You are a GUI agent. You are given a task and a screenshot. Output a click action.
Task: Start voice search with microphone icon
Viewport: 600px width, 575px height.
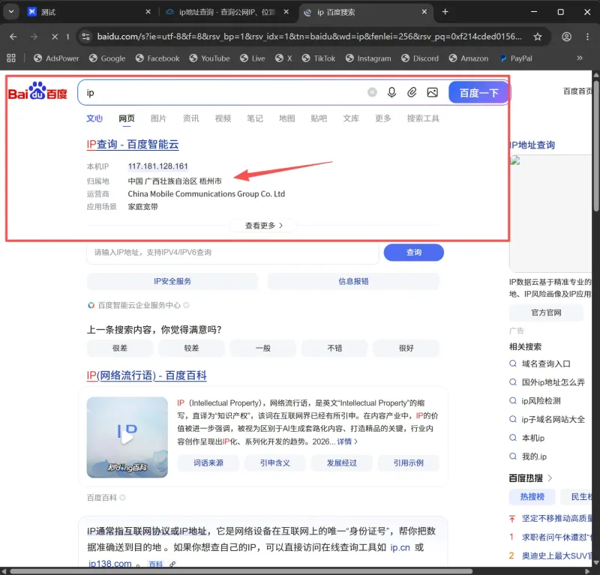click(391, 92)
